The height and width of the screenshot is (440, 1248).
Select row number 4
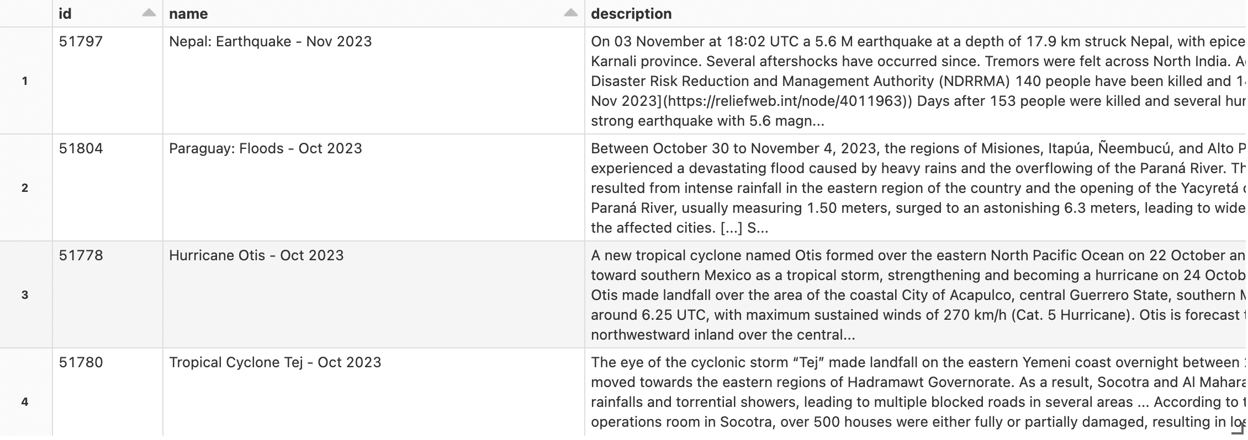[25, 402]
